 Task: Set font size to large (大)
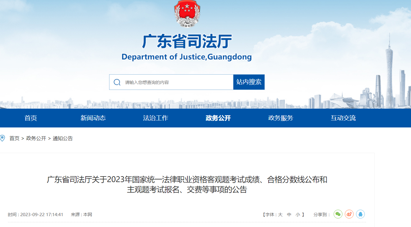tap(280, 215)
